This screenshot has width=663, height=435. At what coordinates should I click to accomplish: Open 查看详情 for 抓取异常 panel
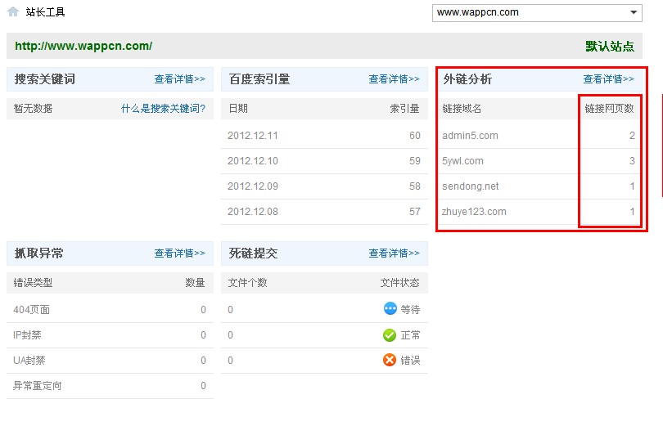click(179, 253)
